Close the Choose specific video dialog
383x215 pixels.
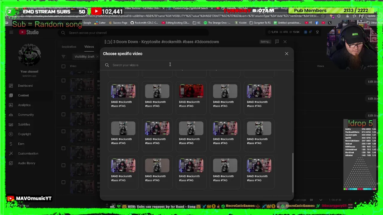[x=286, y=54]
